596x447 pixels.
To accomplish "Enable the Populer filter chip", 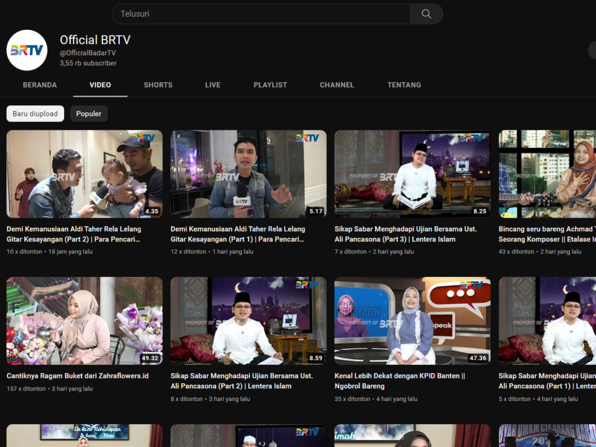I will pos(88,113).
